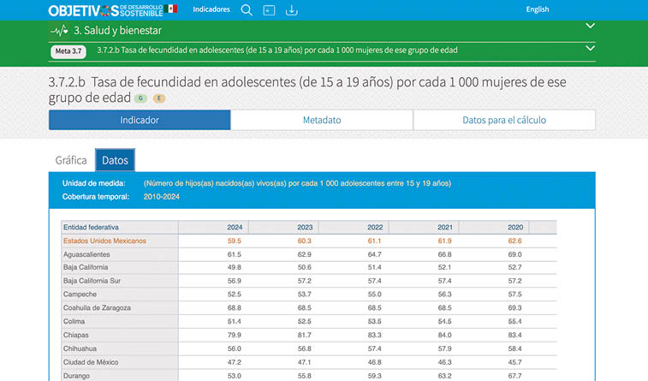
Task: Open the Indicadores menu
Action: 211,9
